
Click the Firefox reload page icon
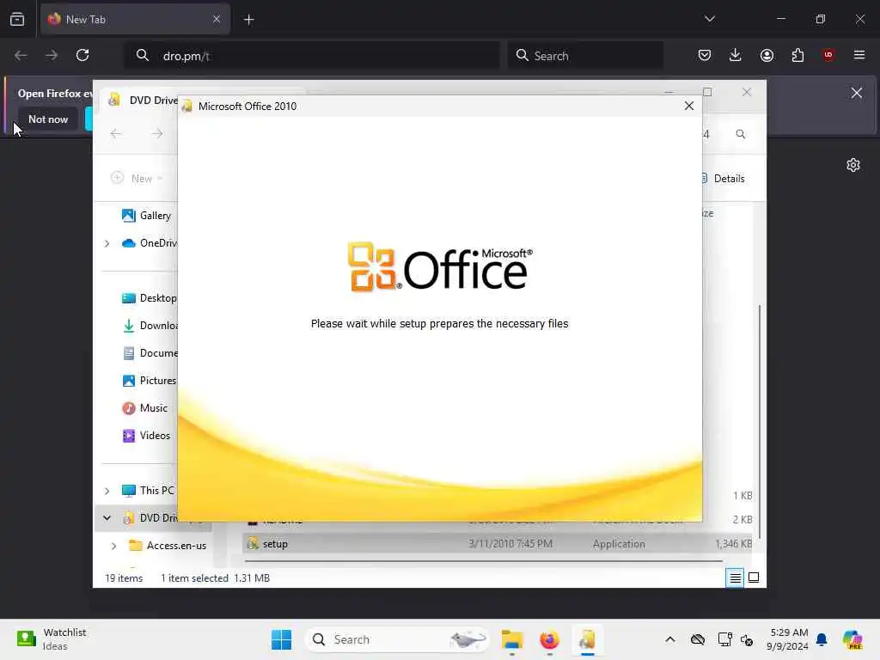click(82, 55)
